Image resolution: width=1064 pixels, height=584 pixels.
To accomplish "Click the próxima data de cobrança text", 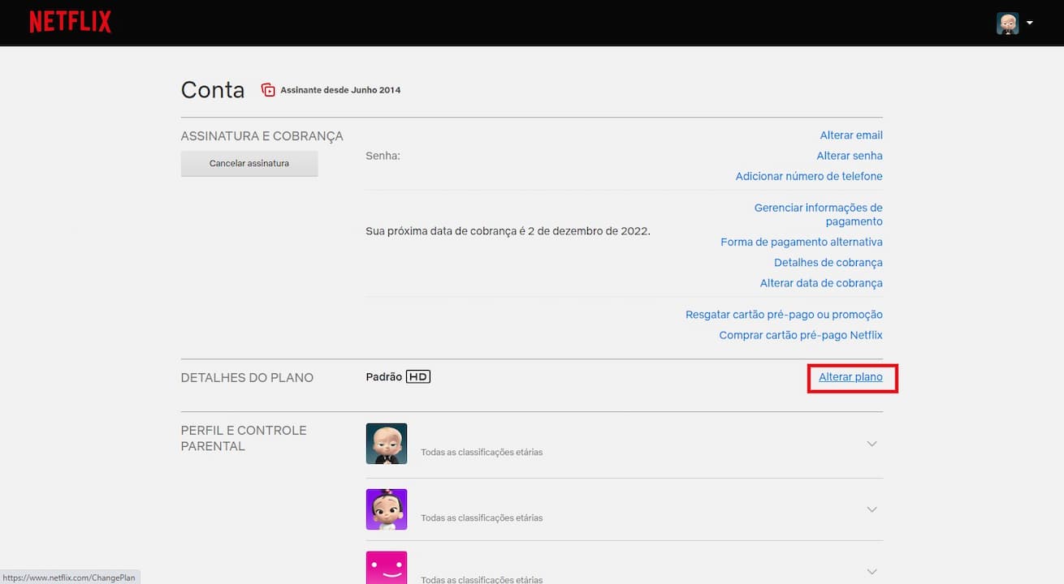I will tap(508, 231).
